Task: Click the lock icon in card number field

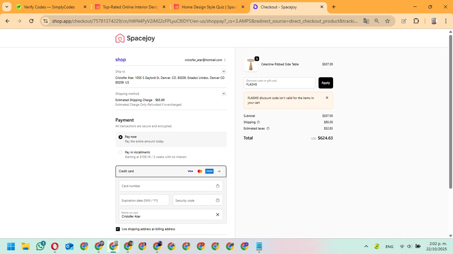Action: [217, 186]
